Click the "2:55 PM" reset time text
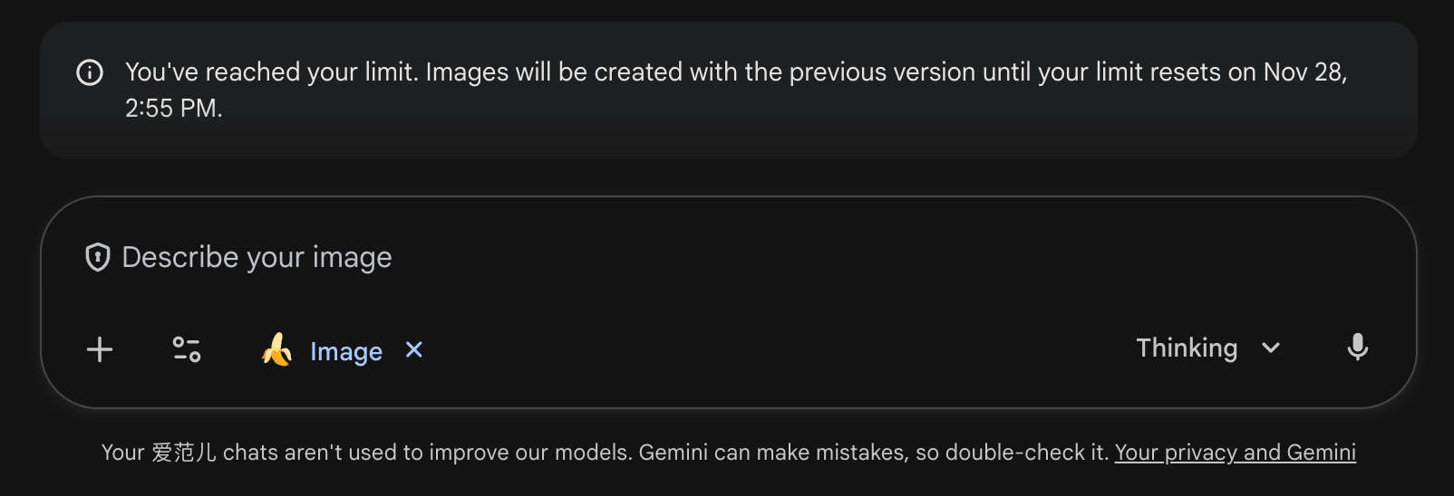Viewport: 1454px width, 496px height. (172, 109)
